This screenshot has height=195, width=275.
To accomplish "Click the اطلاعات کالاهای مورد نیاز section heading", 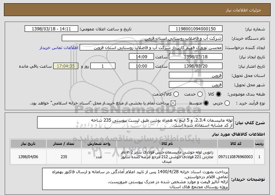I will coord(238,134).
